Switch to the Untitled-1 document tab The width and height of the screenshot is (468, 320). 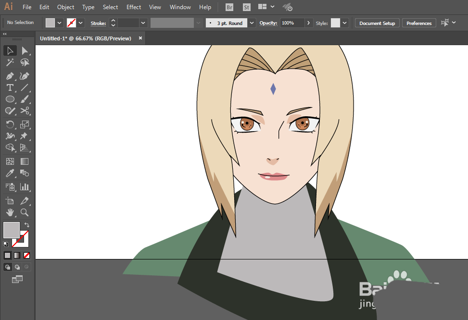[x=86, y=38]
